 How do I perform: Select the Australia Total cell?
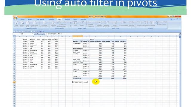78,48
